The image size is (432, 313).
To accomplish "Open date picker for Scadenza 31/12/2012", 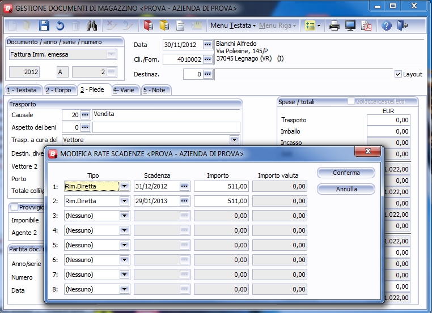I will 184,186.
